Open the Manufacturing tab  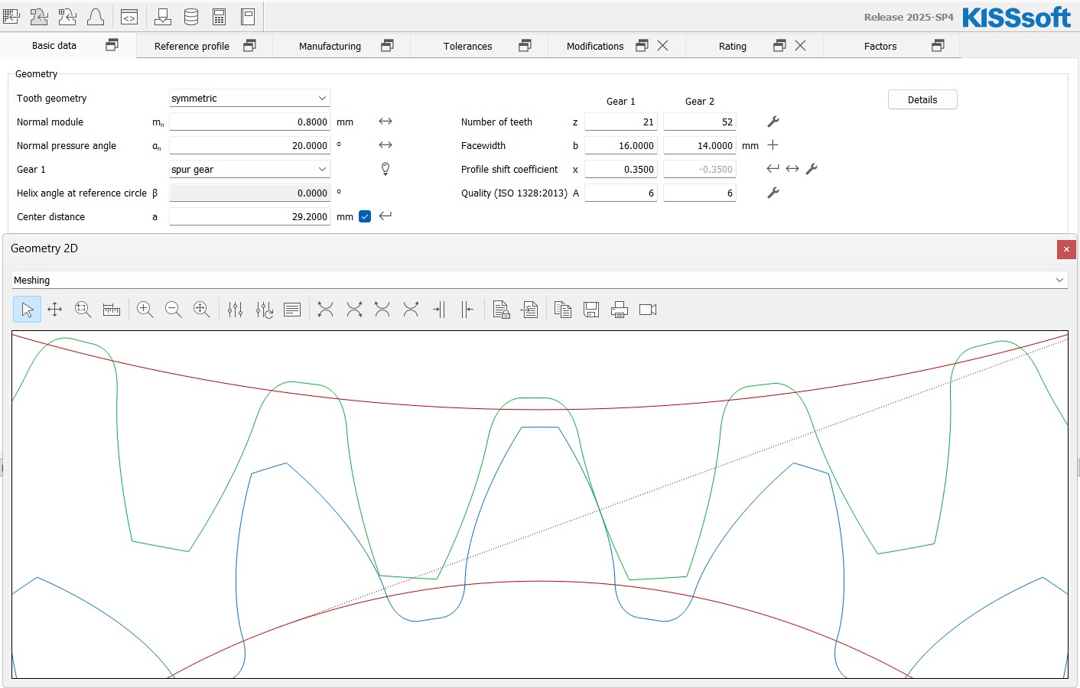click(x=330, y=46)
